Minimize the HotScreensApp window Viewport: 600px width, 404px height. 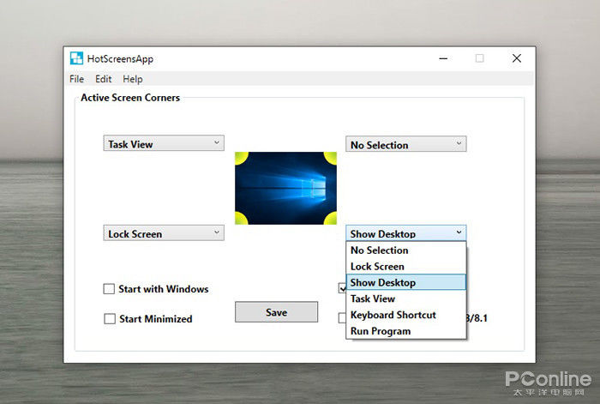pos(441,59)
